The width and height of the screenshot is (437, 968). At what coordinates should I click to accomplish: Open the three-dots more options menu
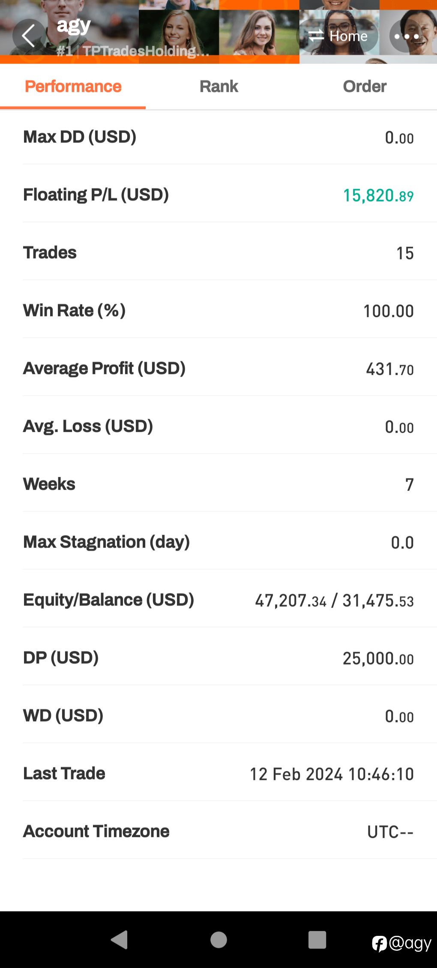click(406, 36)
